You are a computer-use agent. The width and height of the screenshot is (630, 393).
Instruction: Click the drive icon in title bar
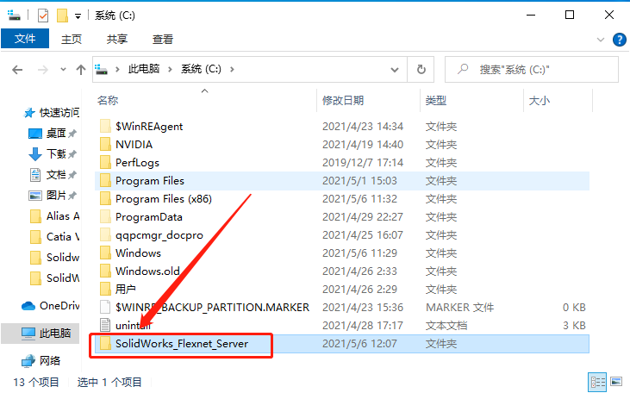pyautogui.click(x=14, y=16)
